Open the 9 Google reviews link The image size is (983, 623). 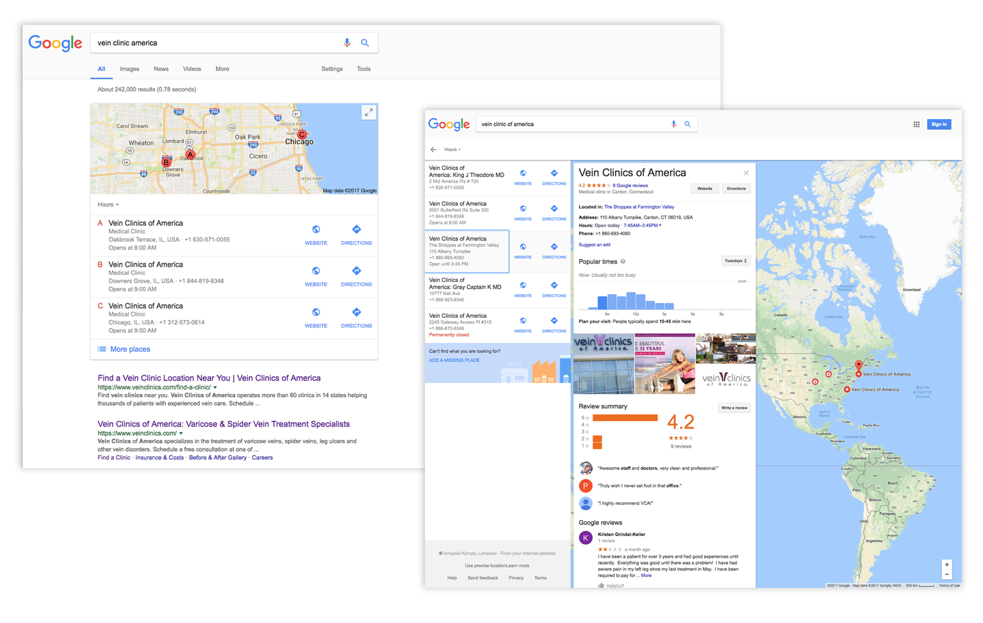[630, 185]
